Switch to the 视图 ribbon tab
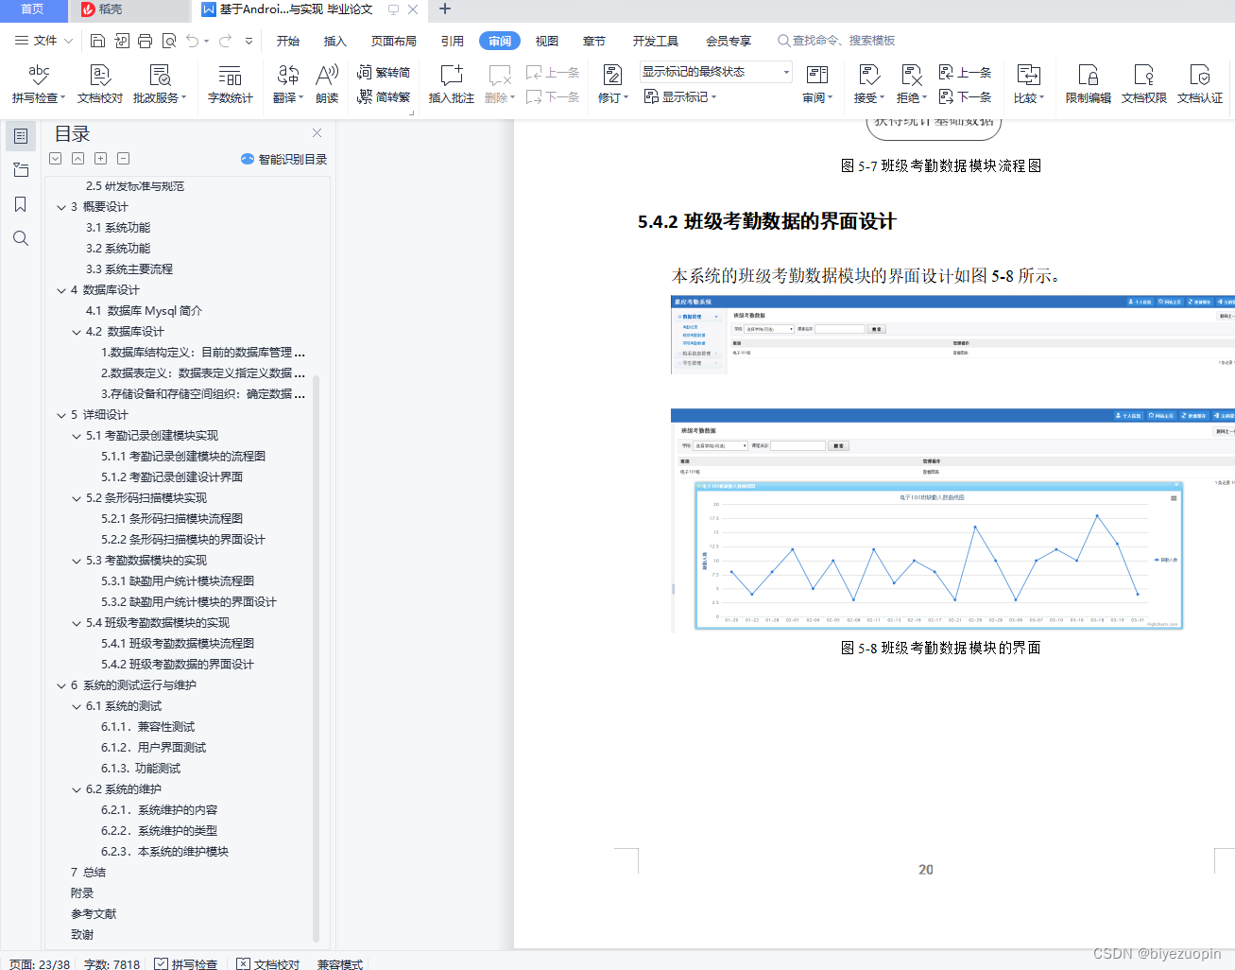 pos(547,41)
